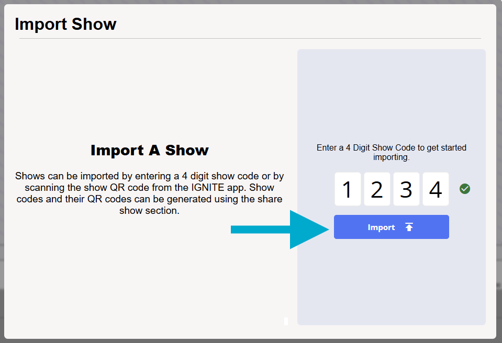Click the horizontal divider under the title
Viewport: 502px width, 343px height.
[x=250, y=39]
